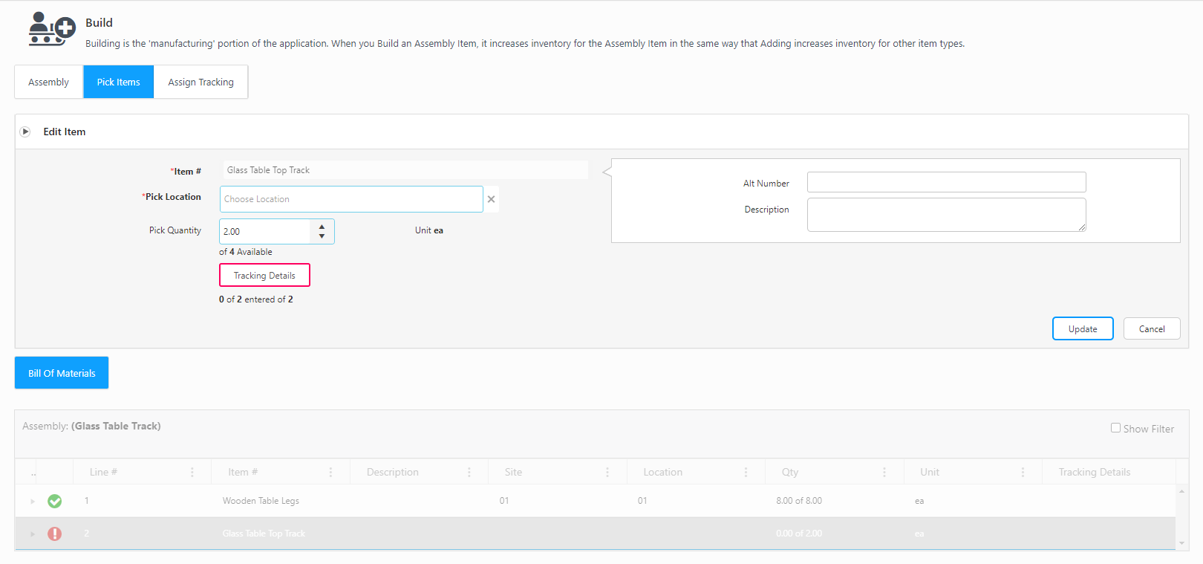Screen dimensions: 1203x564
Task: Open Site column options menu
Action: 607,473
